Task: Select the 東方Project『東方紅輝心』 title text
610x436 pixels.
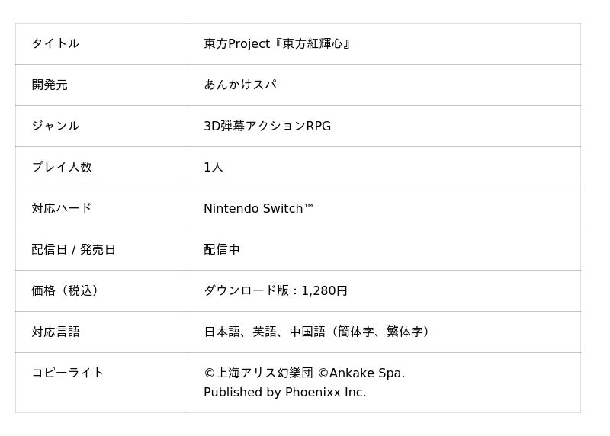Action: 278,44
